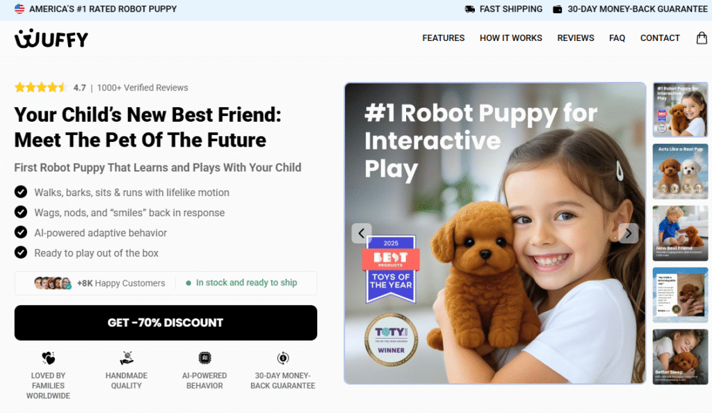Click the hearts icon above Loved by Families
The image size is (712, 413).
pos(48,358)
